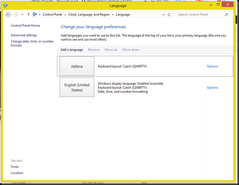This screenshot has height=185, width=239.
Task: Click the Language breadcrumb segment
Action: (x=123, y=15)
